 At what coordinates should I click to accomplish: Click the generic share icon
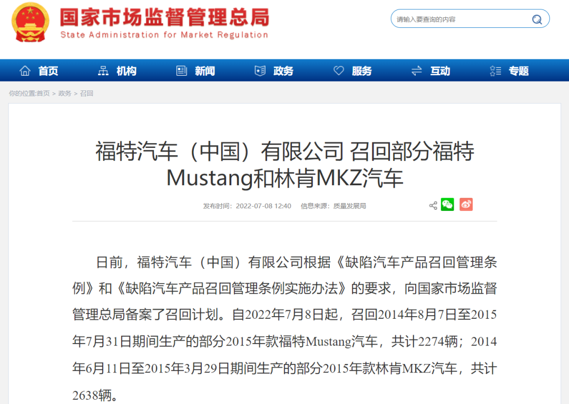click(x=433, y=206)
